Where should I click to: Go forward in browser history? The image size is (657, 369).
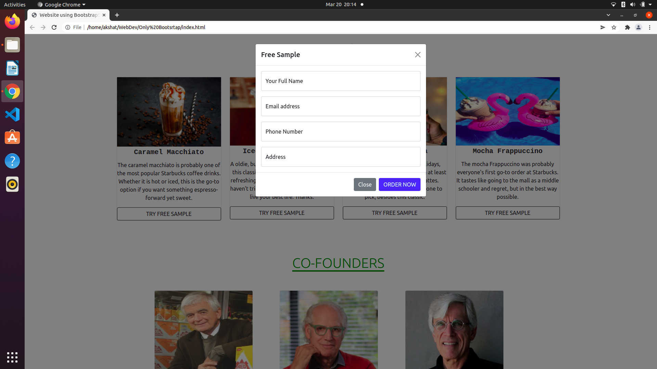pos(43,27)
